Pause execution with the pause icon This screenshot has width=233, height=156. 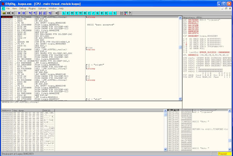(24, 13)
